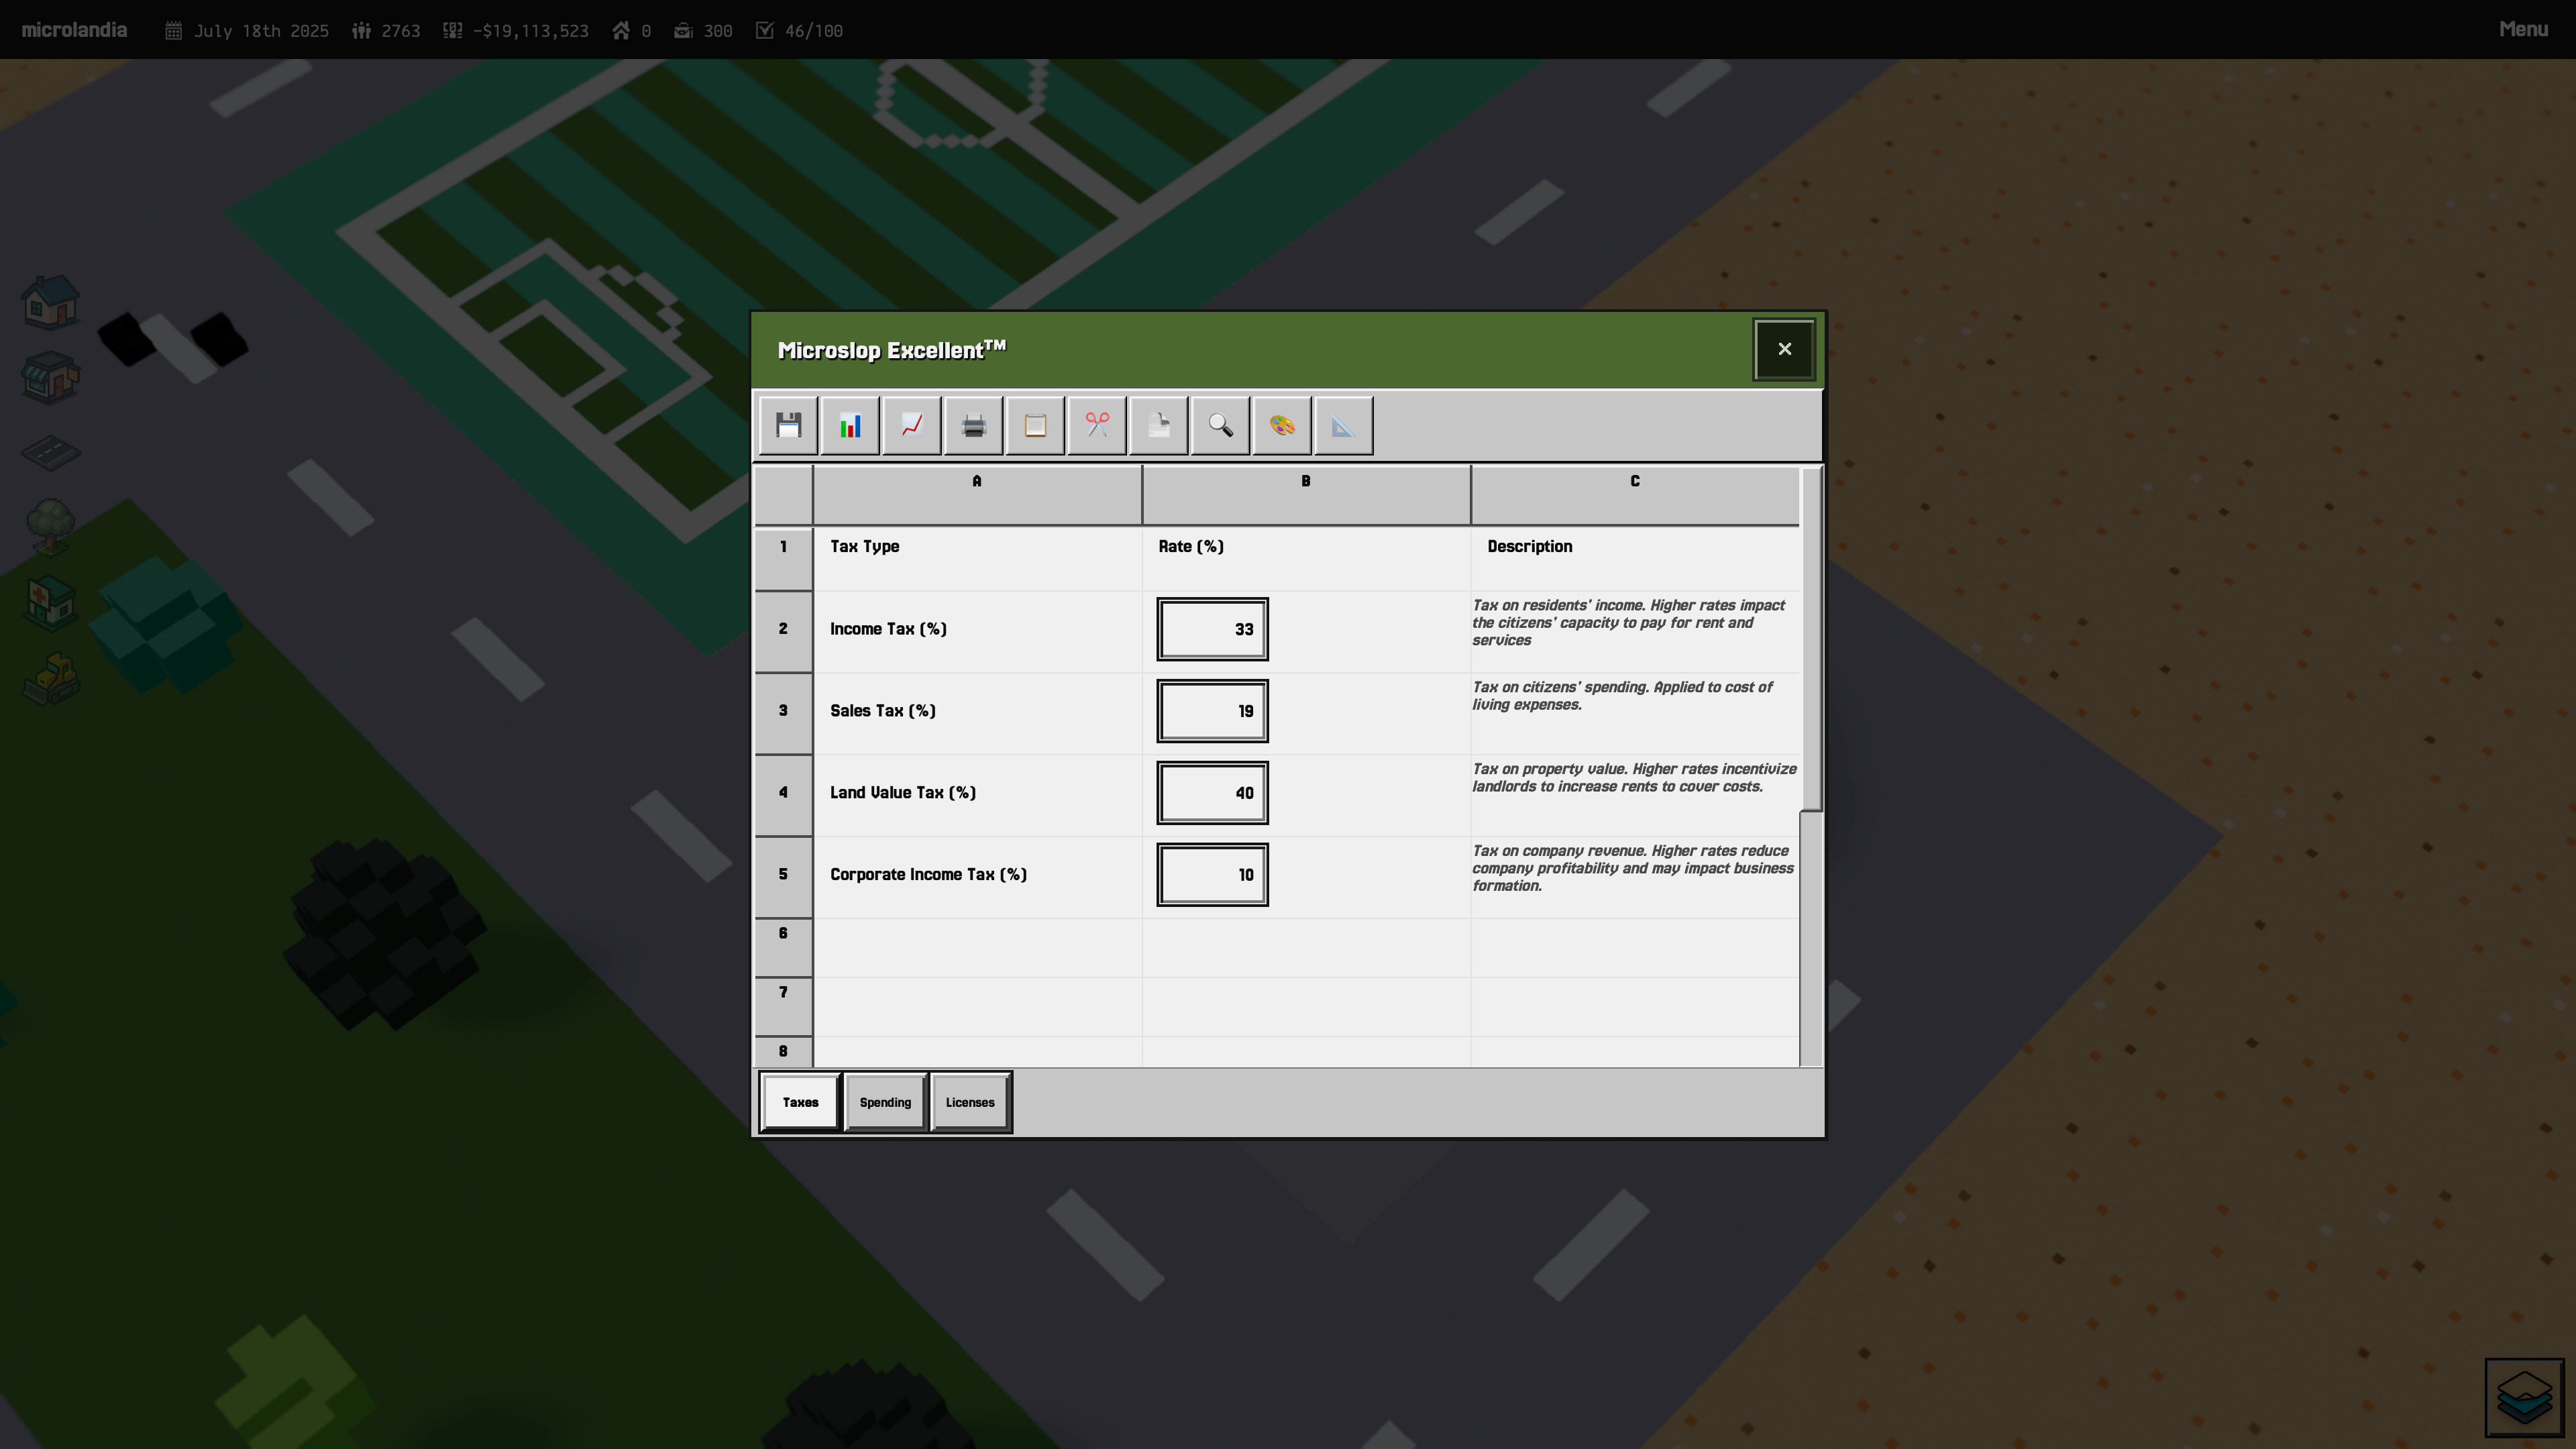Open the Menu in top bar
This screenshot has width=2576, height=1449.
pos(2522,30)
